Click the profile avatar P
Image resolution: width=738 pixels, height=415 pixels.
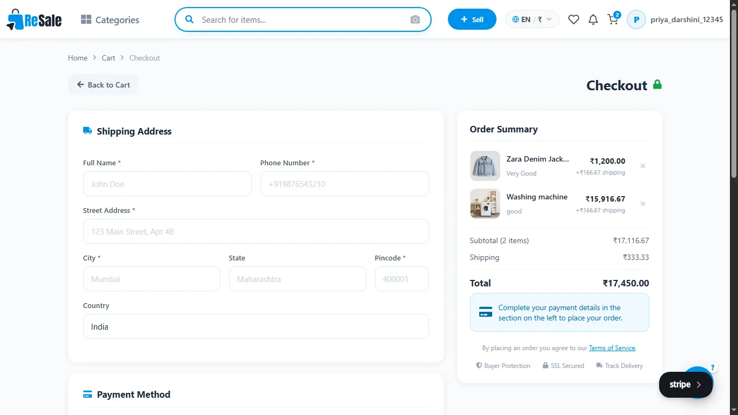click(x=636, y=19)
